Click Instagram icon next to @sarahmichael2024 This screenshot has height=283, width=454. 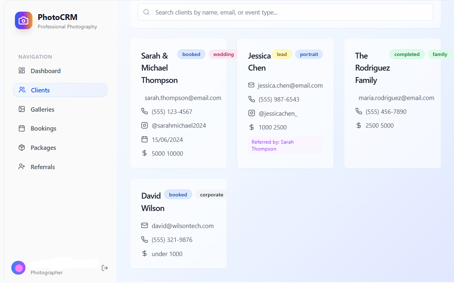coord(145,125)
